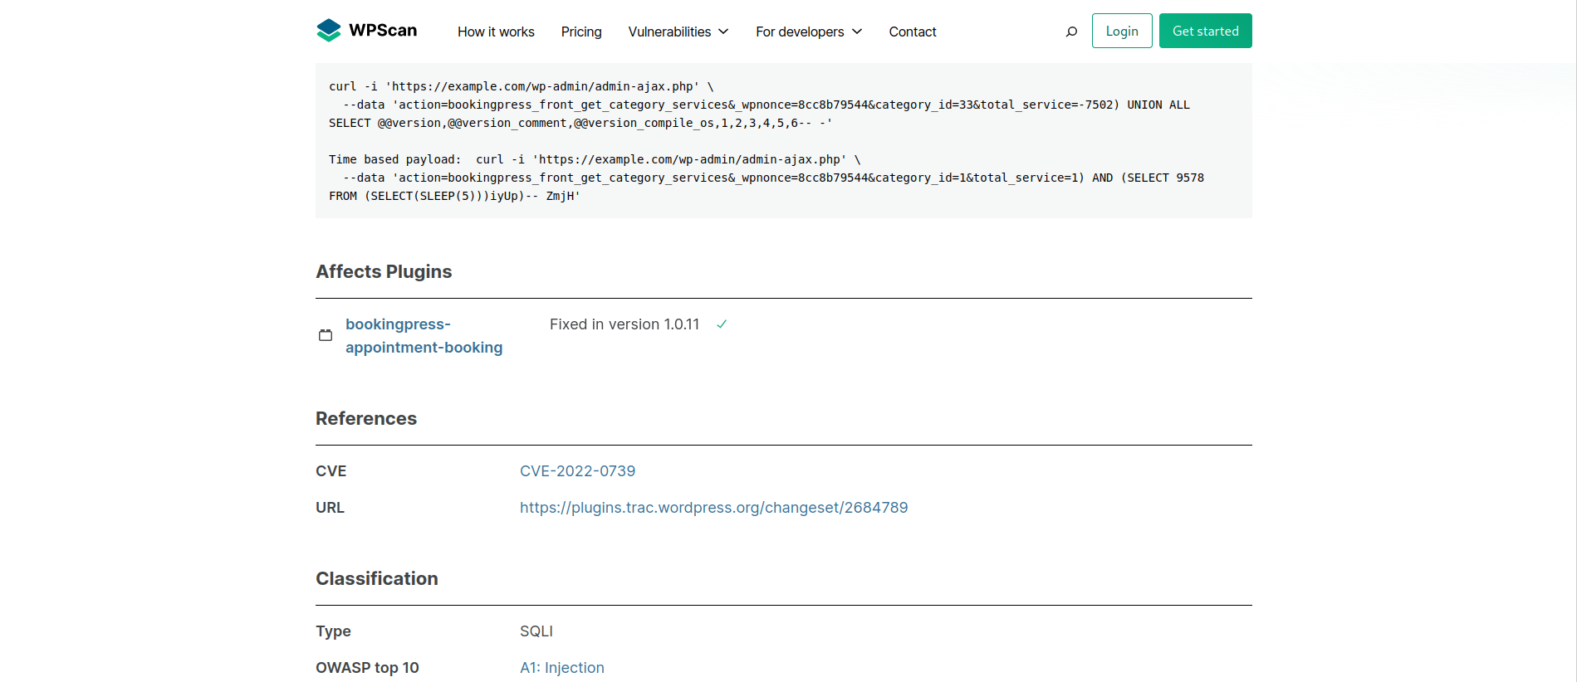
Task: Click the green fixed checkmark icon
Action: click(x=722, y=324)
